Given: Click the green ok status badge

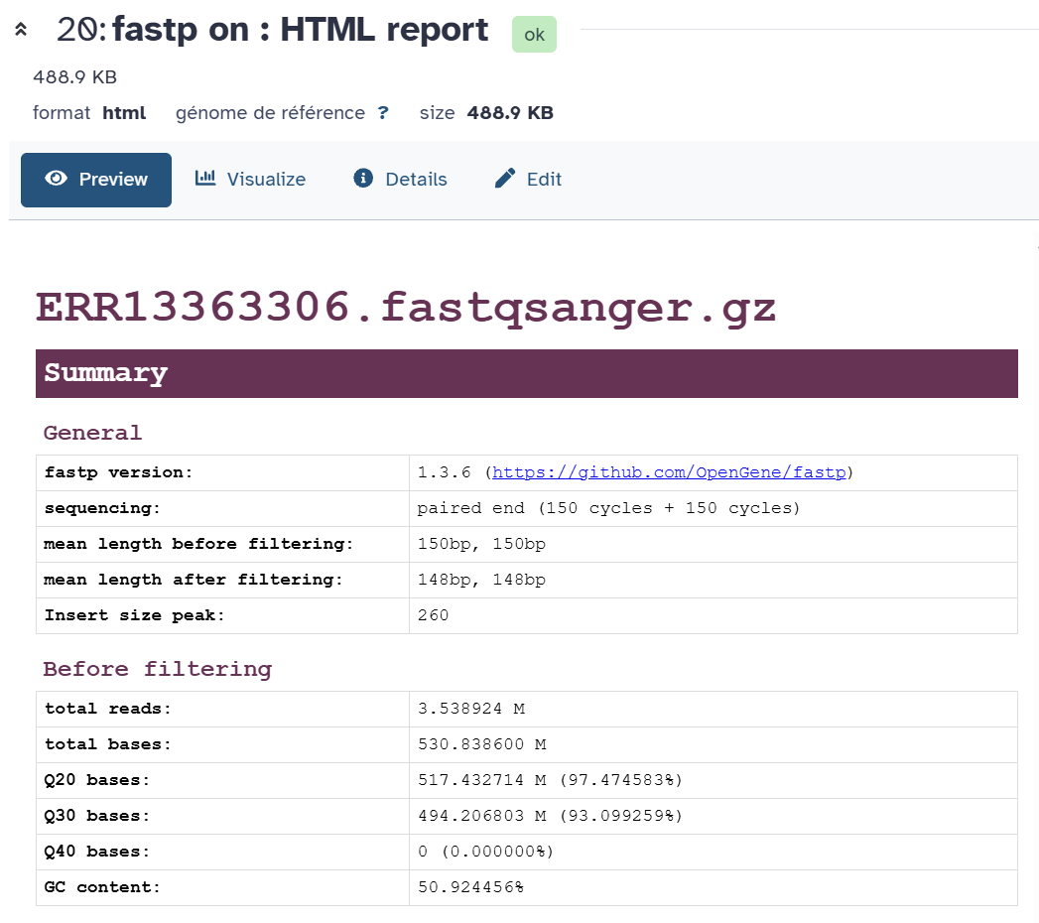Looking at the screenshot, I should (534, 35).
